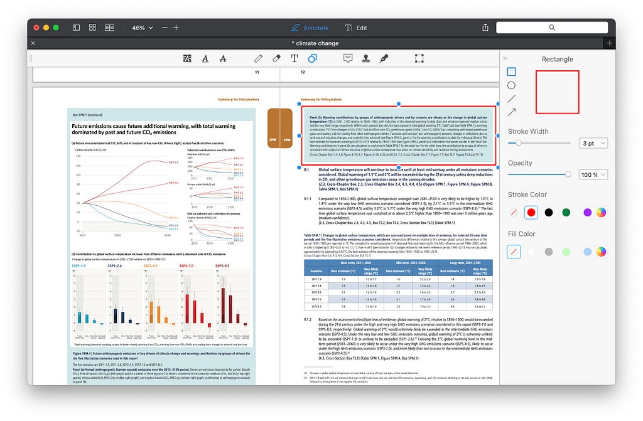Click the 'Scenario' table header cell

(x=316, y=271)
